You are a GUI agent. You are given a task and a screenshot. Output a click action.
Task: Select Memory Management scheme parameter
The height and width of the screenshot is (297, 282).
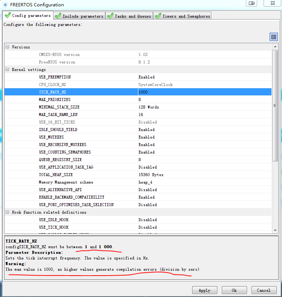66,182
